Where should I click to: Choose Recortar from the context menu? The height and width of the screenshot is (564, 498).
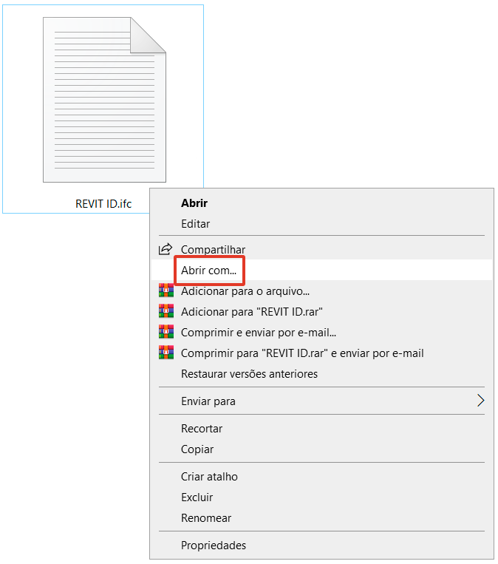202,429
